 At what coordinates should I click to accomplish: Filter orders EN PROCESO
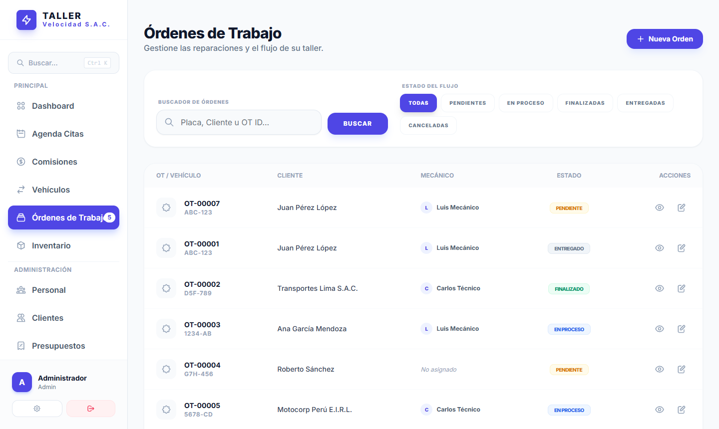[526, 103]
